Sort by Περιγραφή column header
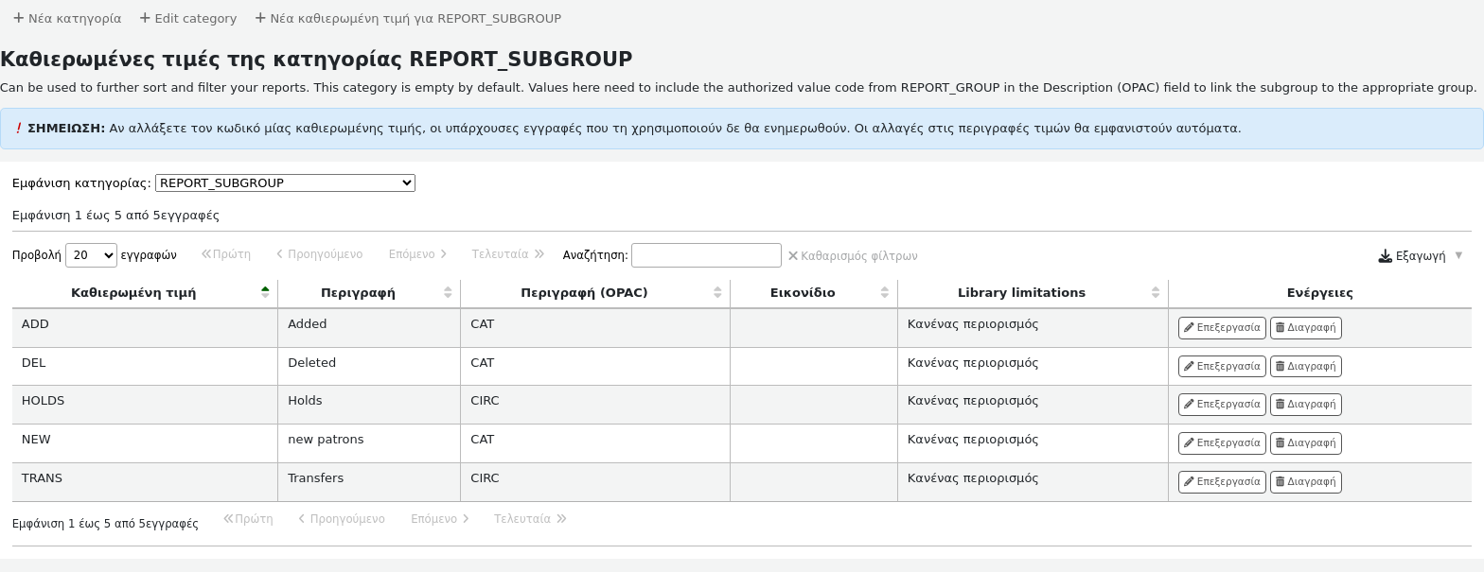This screenshot has width=1484, height=572. point(358,293)
